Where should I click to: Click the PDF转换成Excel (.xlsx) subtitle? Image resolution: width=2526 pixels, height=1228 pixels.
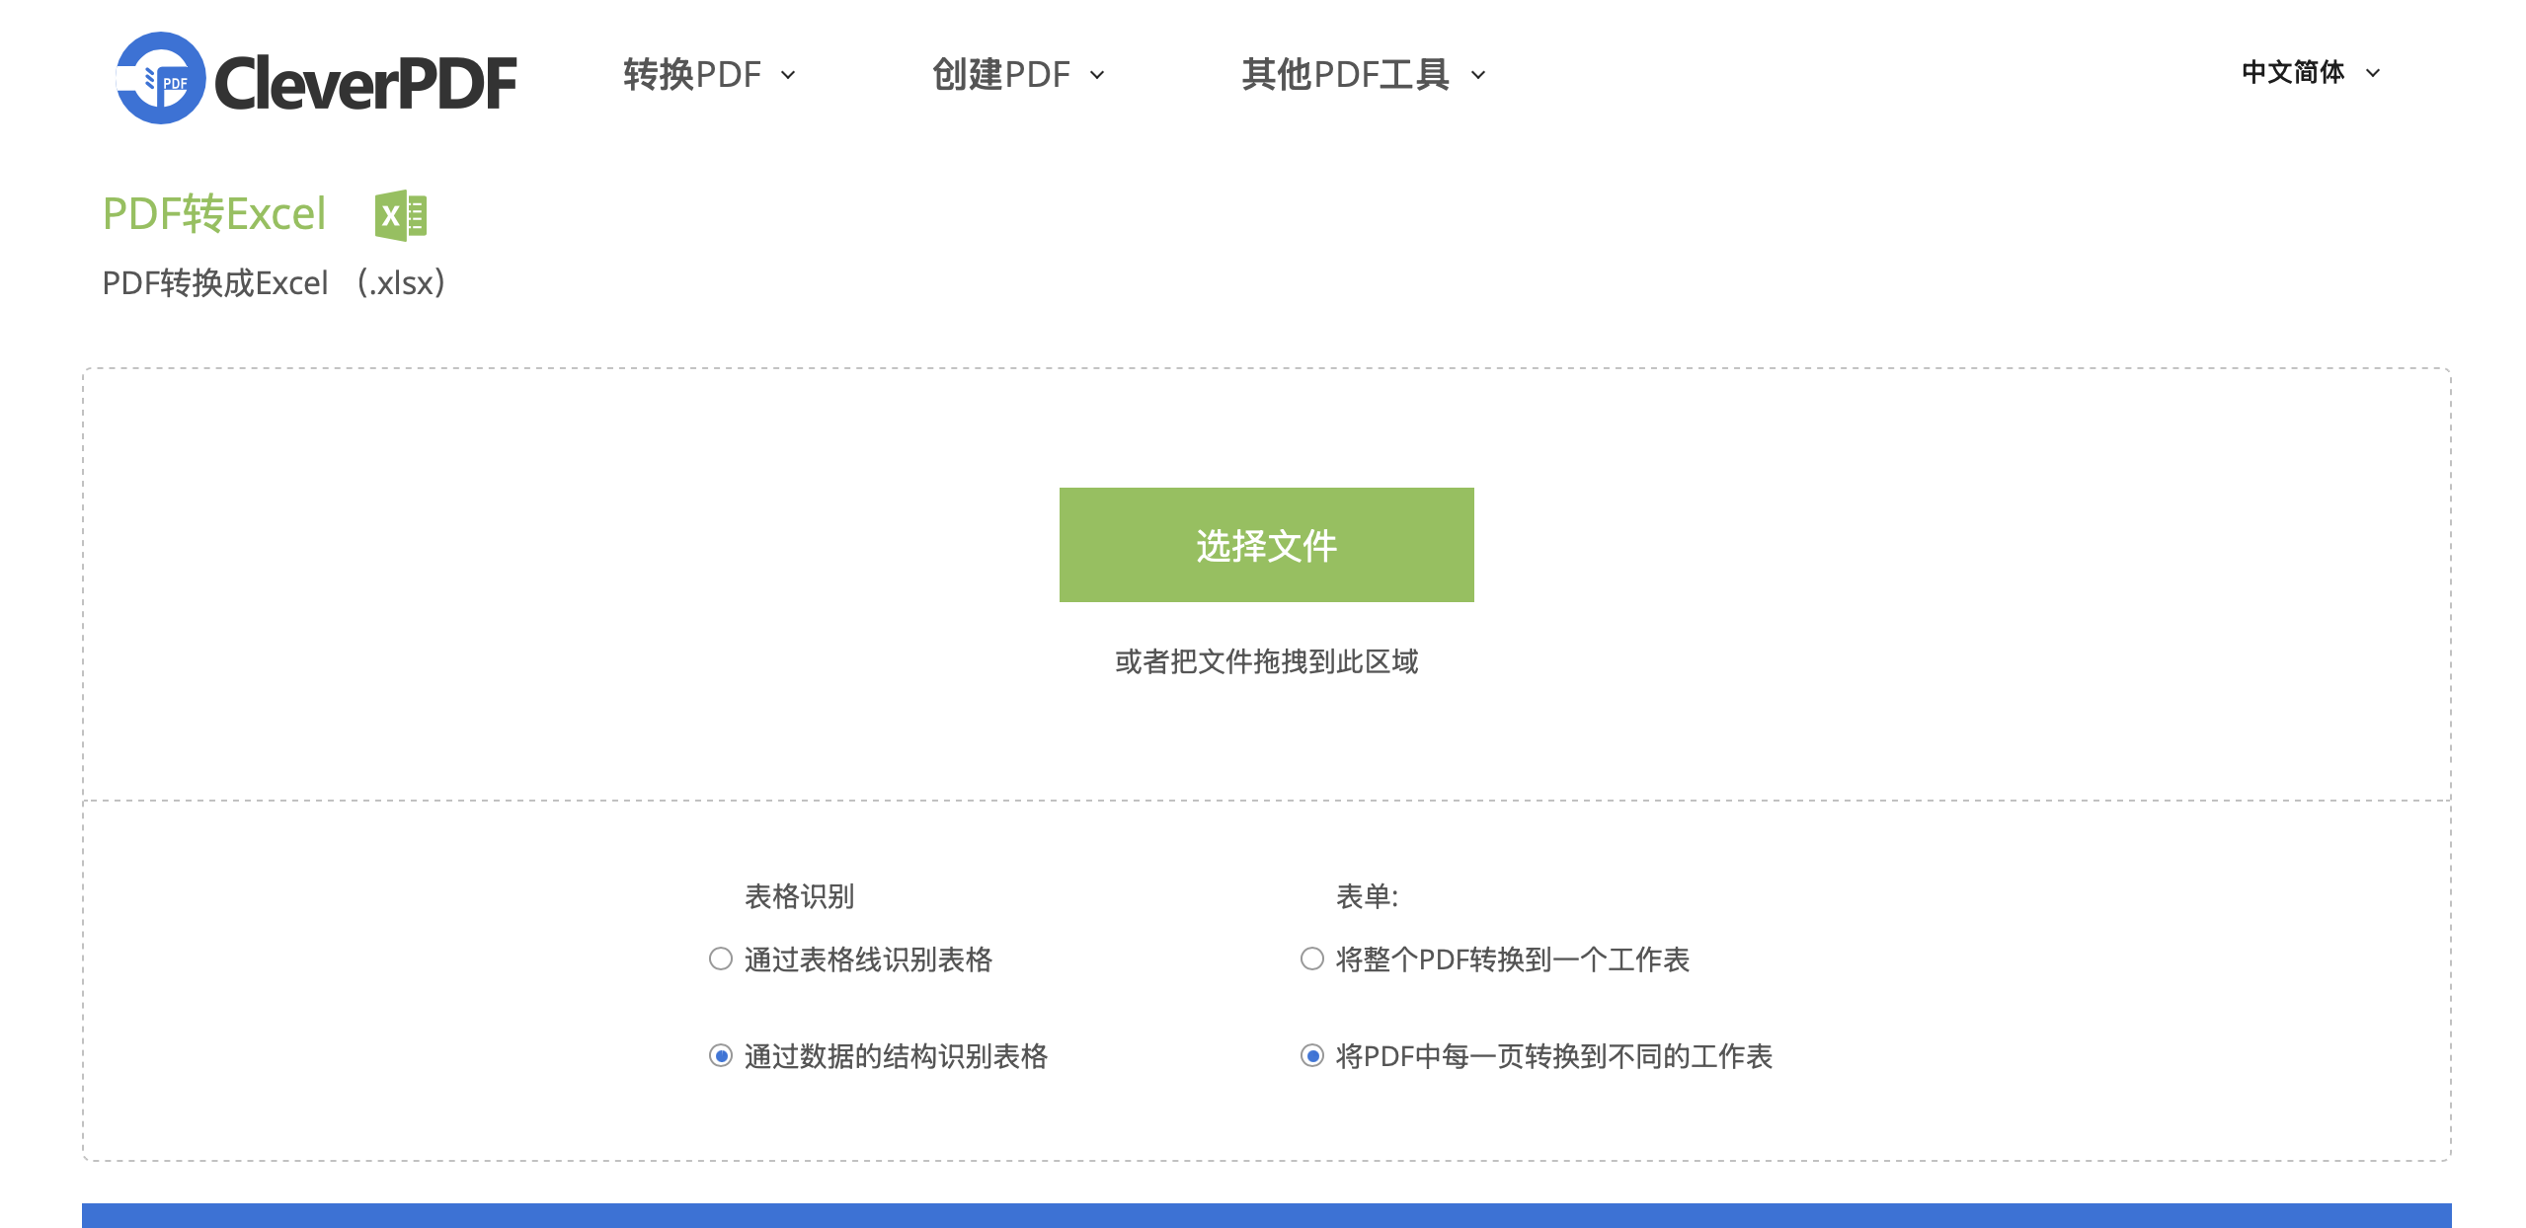pyautogui.click(x=275, y=283)
